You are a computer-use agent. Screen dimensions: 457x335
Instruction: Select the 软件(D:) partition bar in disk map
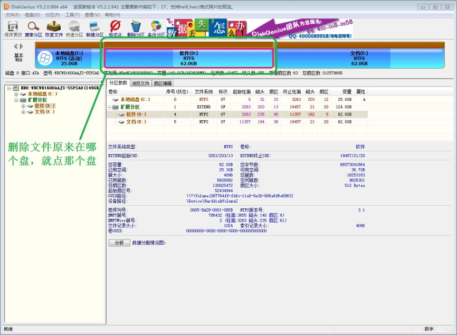click(188, 58)
